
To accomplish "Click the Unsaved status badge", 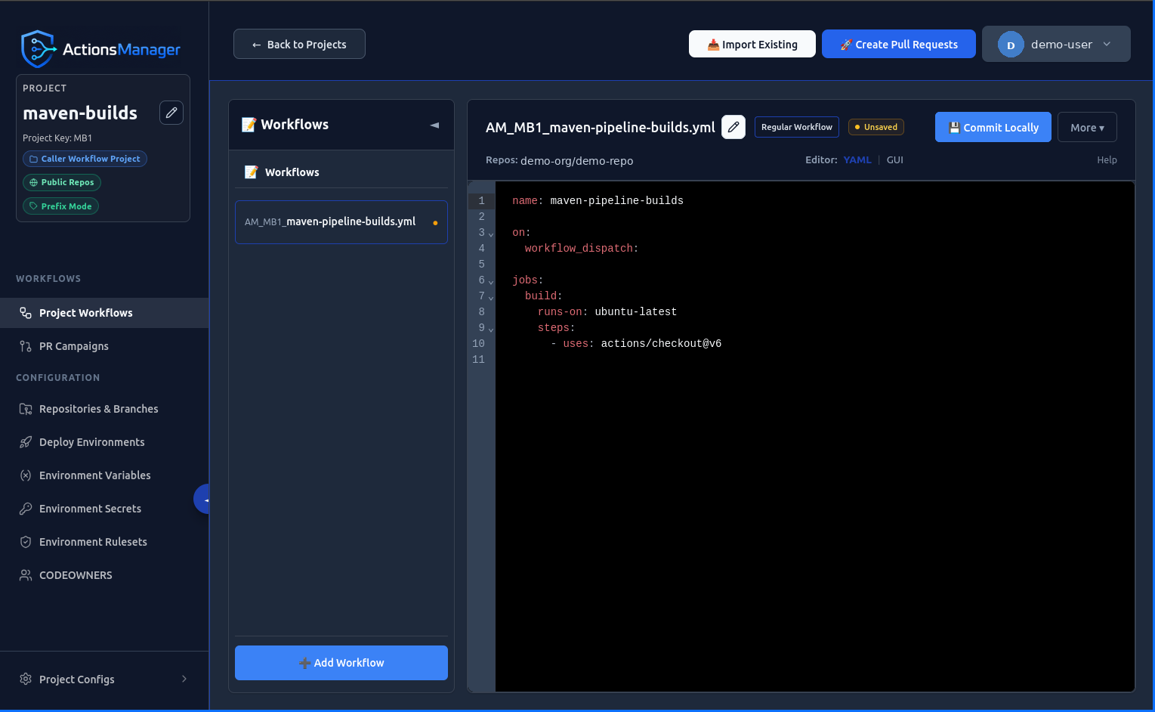I will pos(876,127).
